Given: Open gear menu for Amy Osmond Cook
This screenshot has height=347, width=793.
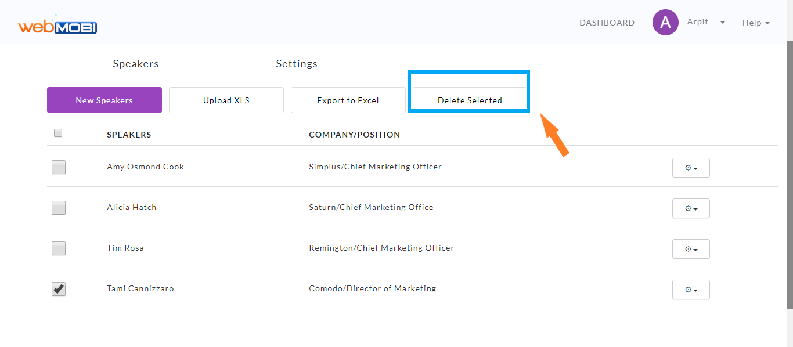Looking at the screenshot, I should (691, 168).
